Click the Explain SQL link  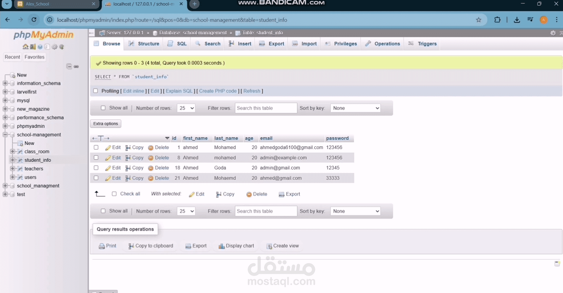tap(179, 91)
